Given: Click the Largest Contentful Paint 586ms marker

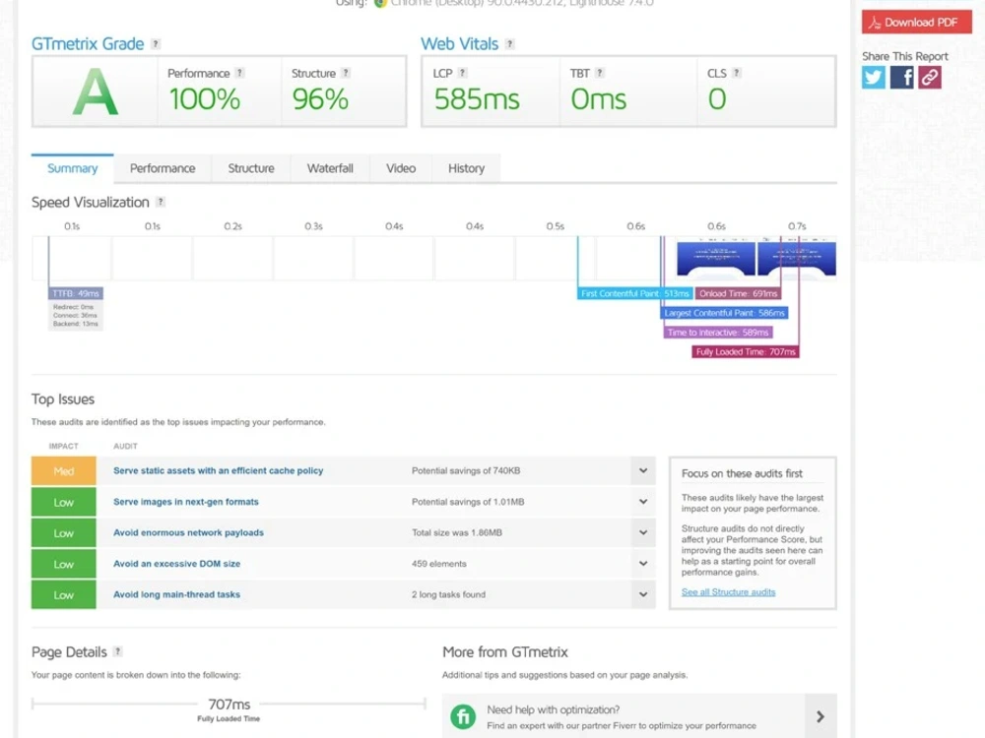Looking at the screenshot, I should click(724, 313).
